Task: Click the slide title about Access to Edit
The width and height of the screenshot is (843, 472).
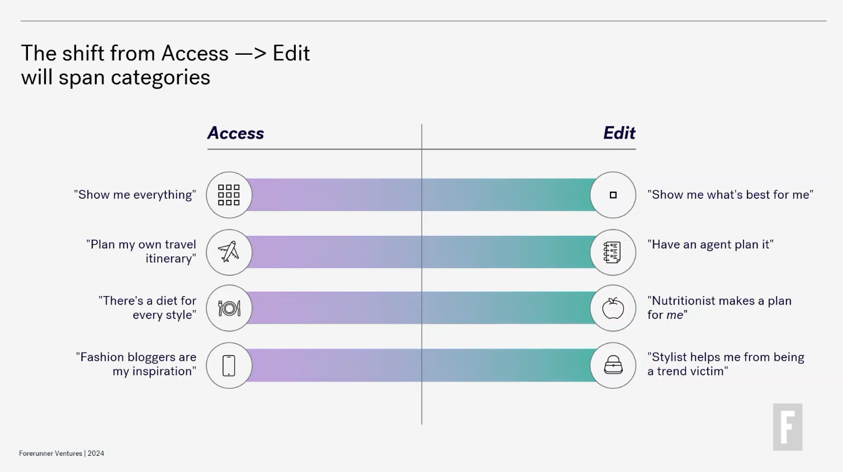Action: pyautogui.click(x=165, y=65)
